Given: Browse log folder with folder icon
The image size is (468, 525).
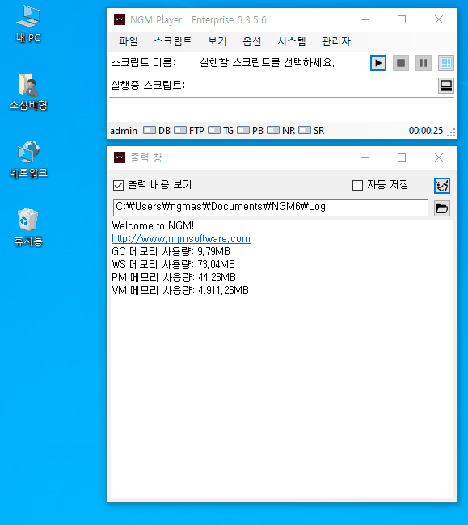Looking at the screenshot, I should coord(442,208).
